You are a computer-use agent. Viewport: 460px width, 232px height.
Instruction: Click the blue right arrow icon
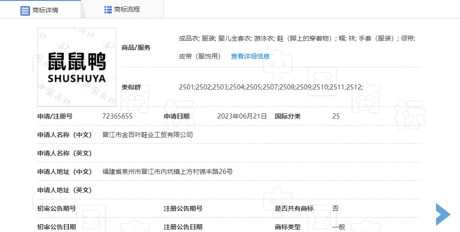click(442, 214)
